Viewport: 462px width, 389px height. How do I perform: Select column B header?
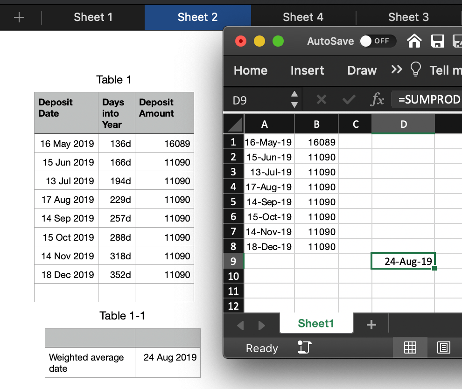click(316, 124)
